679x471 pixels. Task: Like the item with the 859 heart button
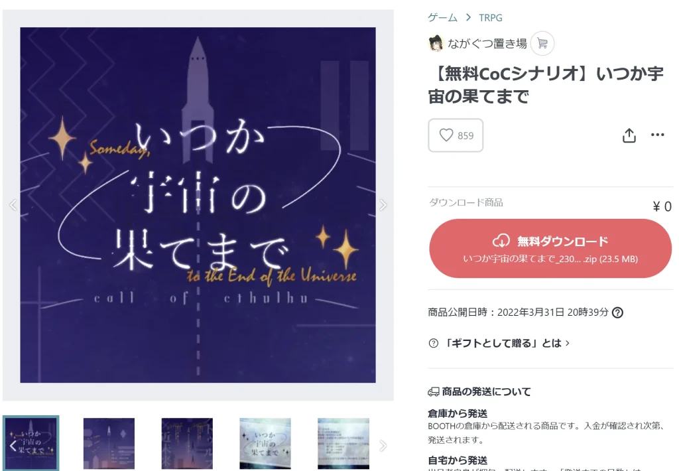[x=456, y=135]
